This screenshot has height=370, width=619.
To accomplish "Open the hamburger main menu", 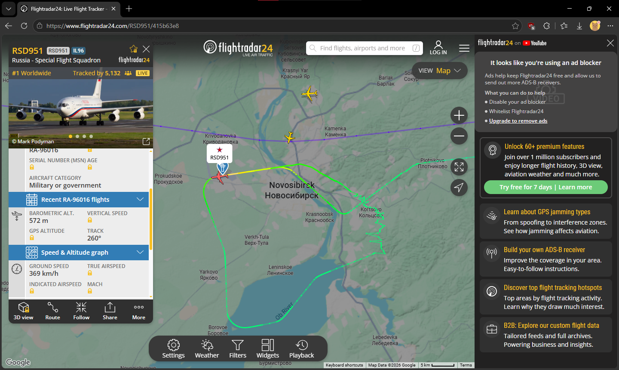I will (x=464, y=48).
